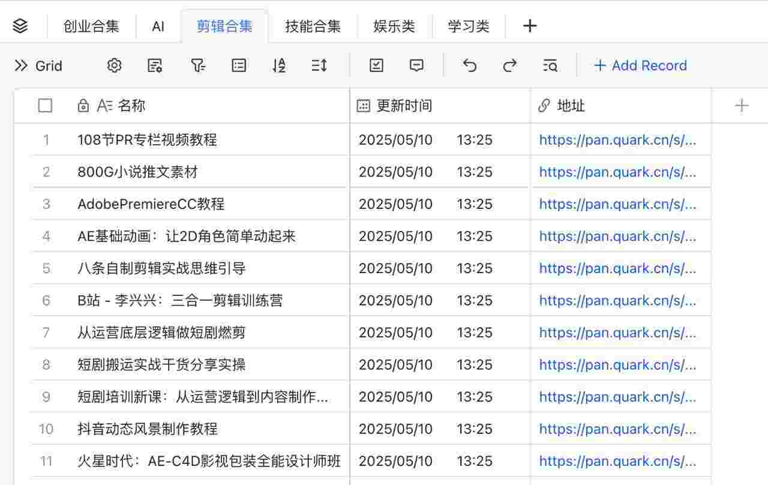The height and width of the screenshot is (485, 768).
Task: Open search records tool
Action: coord(550,65)
